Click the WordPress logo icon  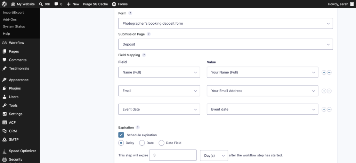pos(4,4)
